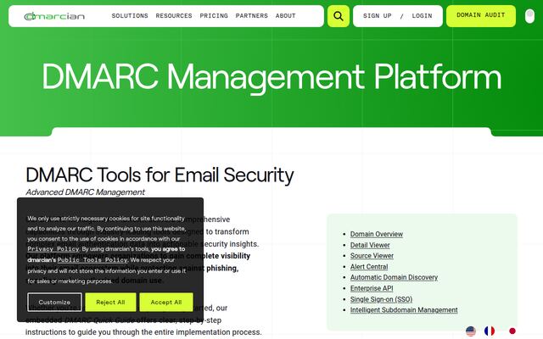Open Intelligent Subdomain Management link
Image resolution: width=543 pixels, height=339 pixels.
404,310
